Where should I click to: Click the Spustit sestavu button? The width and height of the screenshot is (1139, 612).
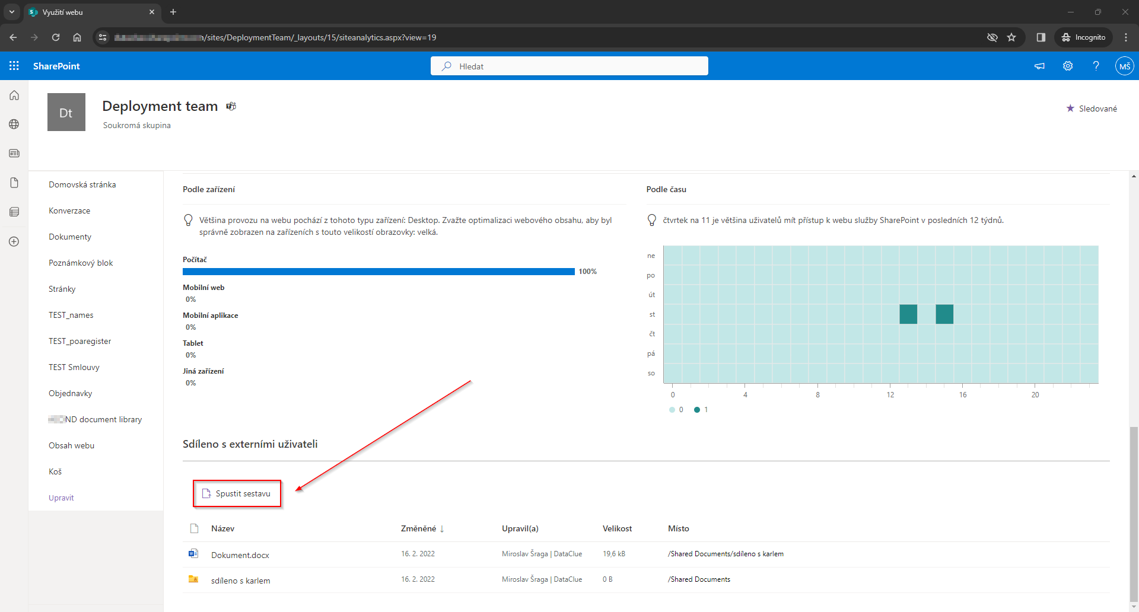237,493
